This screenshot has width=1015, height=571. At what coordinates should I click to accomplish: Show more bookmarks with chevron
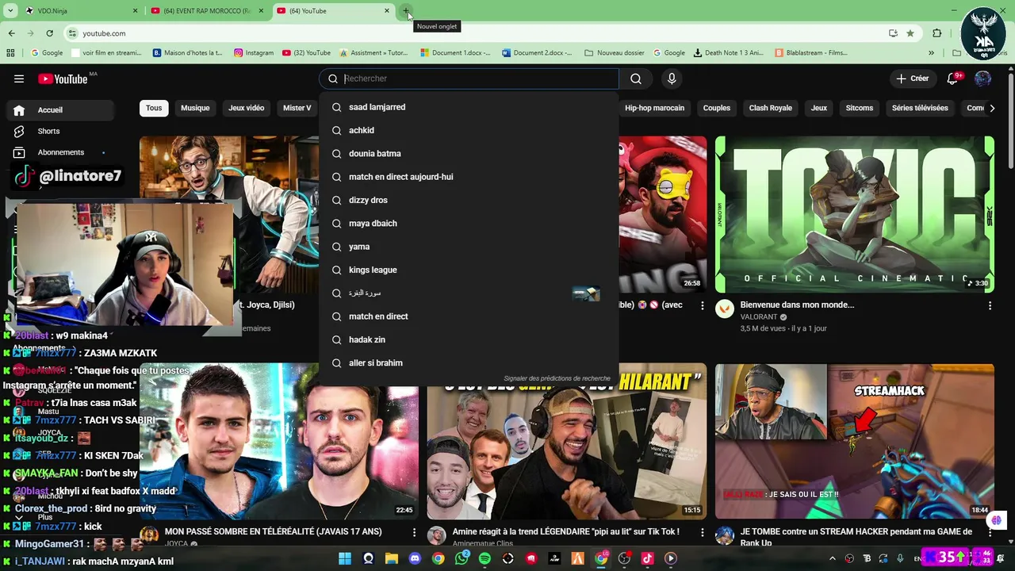pos(931,53)
